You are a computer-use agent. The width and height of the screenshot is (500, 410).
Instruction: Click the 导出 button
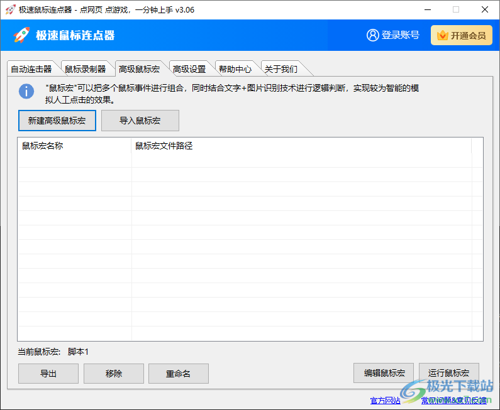48,374
